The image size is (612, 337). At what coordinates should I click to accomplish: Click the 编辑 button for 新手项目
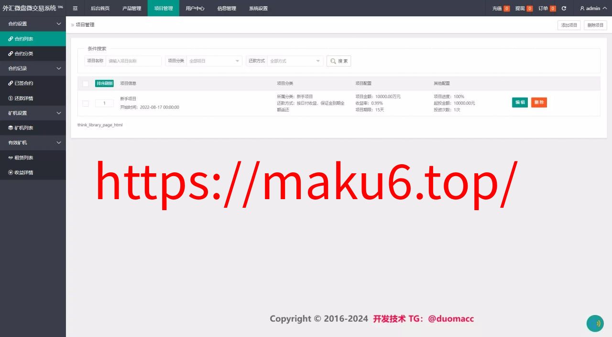tap(520, 102)
